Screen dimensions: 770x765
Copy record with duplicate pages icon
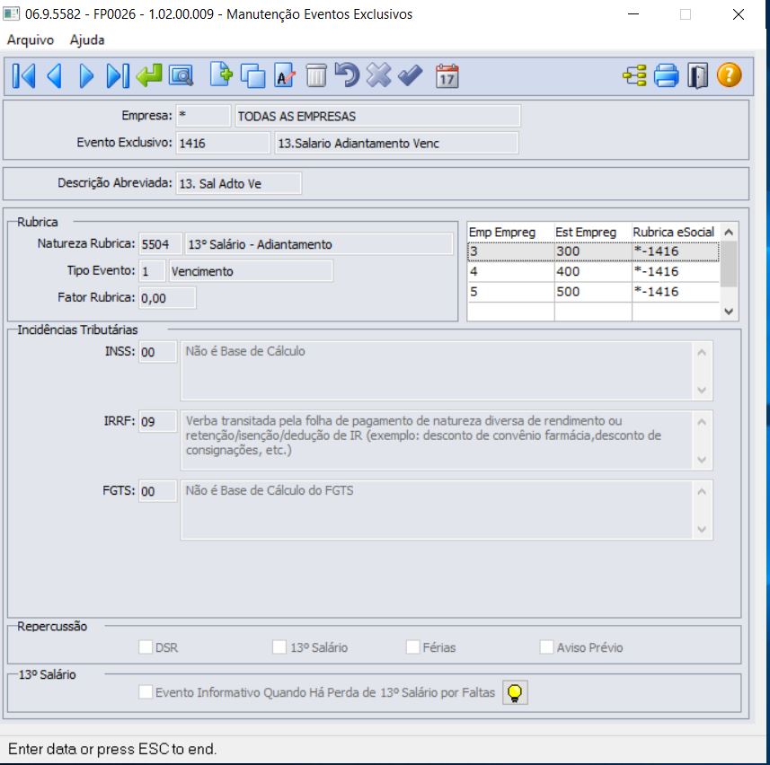coord(252,76)
